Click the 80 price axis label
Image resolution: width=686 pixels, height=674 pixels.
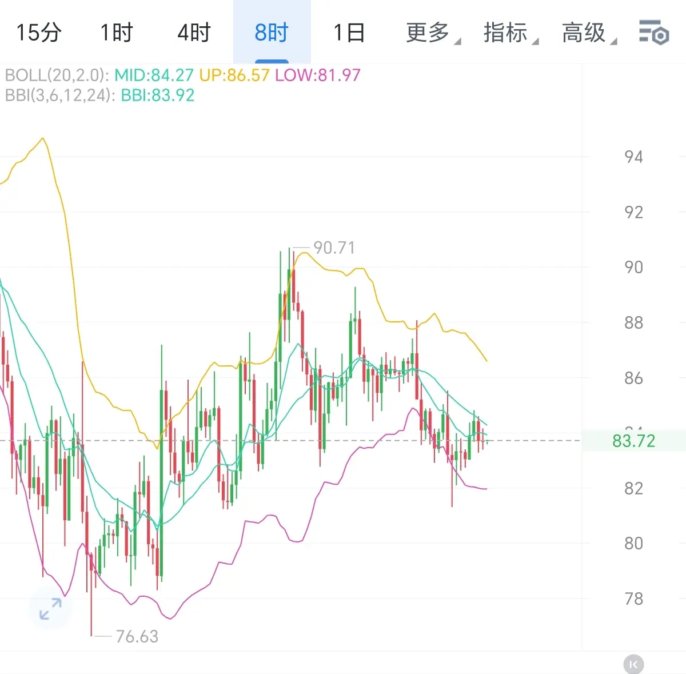[x=633, y=543]
